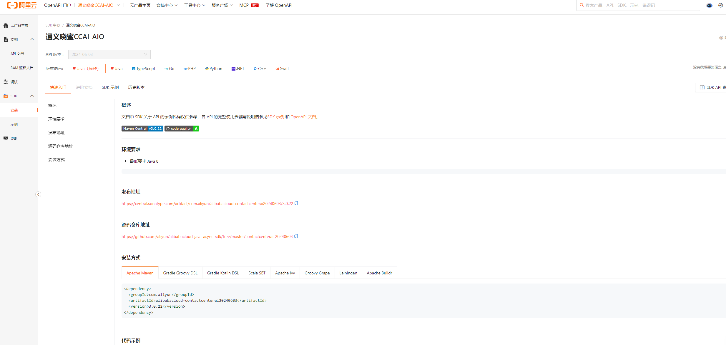Collapse the left sidebar with arrow handle
Image resolution: width=726 pixels, height=345 pixels.
coord(38,194)
